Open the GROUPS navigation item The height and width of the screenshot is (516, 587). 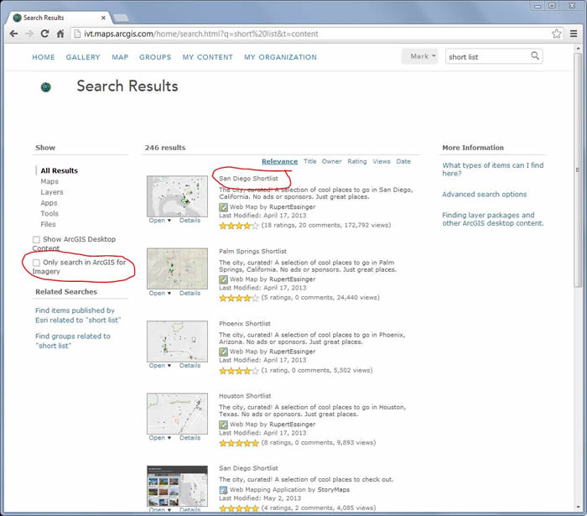tap(155, 57)
